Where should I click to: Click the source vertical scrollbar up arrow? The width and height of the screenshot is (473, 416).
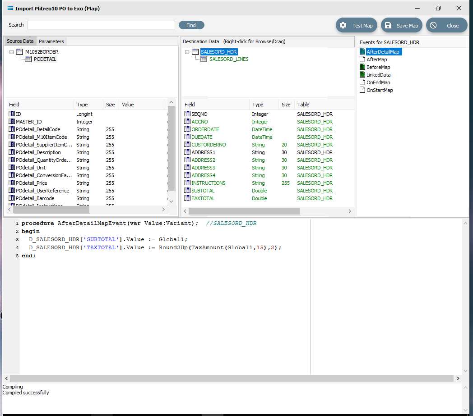pyautogui.click(x=172, y=102)
